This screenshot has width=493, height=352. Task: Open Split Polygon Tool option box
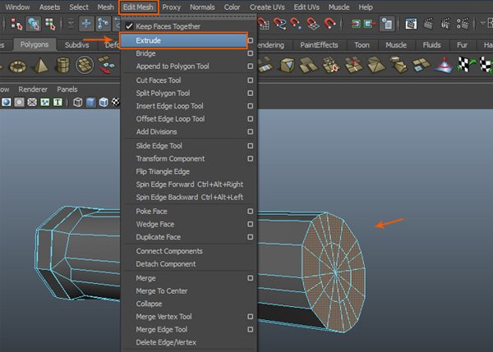pyautogui.click(x=251, y=94)
